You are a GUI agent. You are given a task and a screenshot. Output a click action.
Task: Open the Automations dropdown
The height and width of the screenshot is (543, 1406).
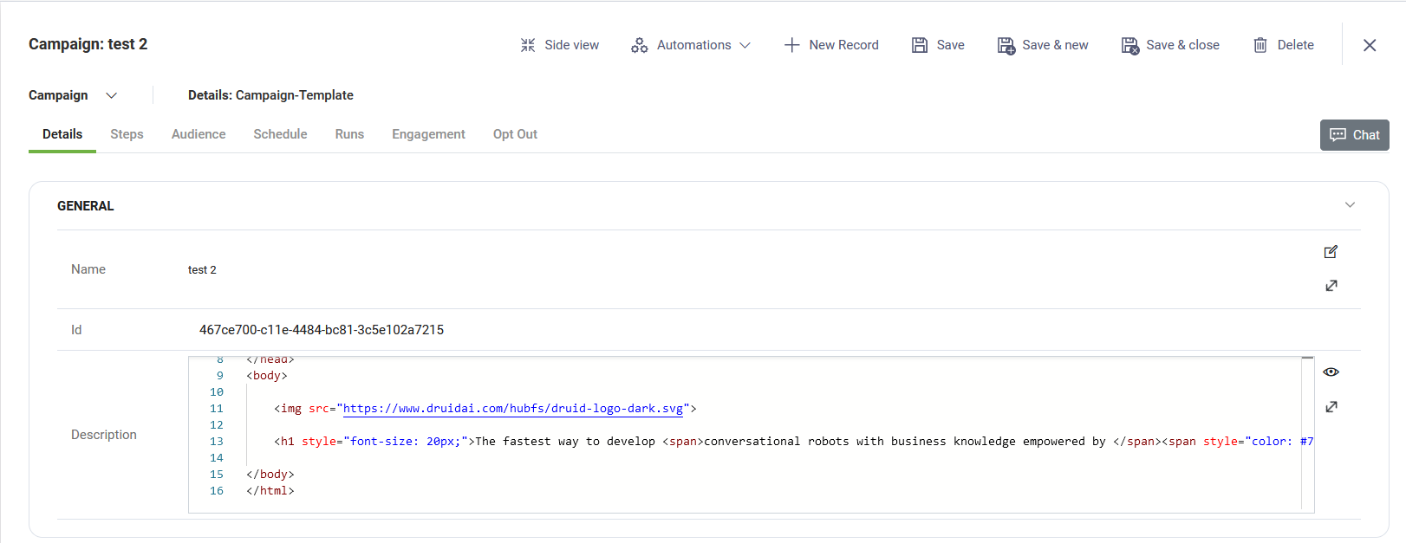pyautogui.click(x=691, y=45)
